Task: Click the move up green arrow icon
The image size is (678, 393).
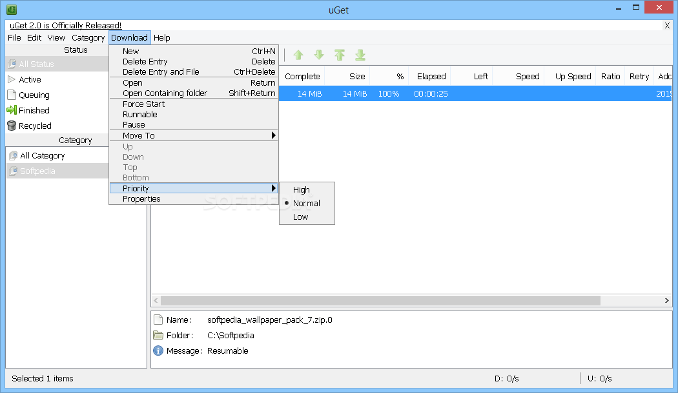Action: click(x=298, y=55)
